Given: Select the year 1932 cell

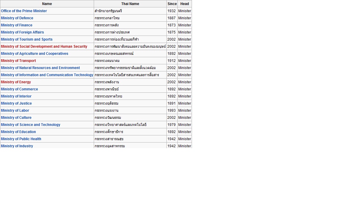Looking at the screenshot, I should tap(171, 11).
